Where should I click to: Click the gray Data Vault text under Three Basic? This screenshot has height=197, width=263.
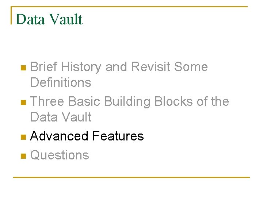tap(61, 117)
